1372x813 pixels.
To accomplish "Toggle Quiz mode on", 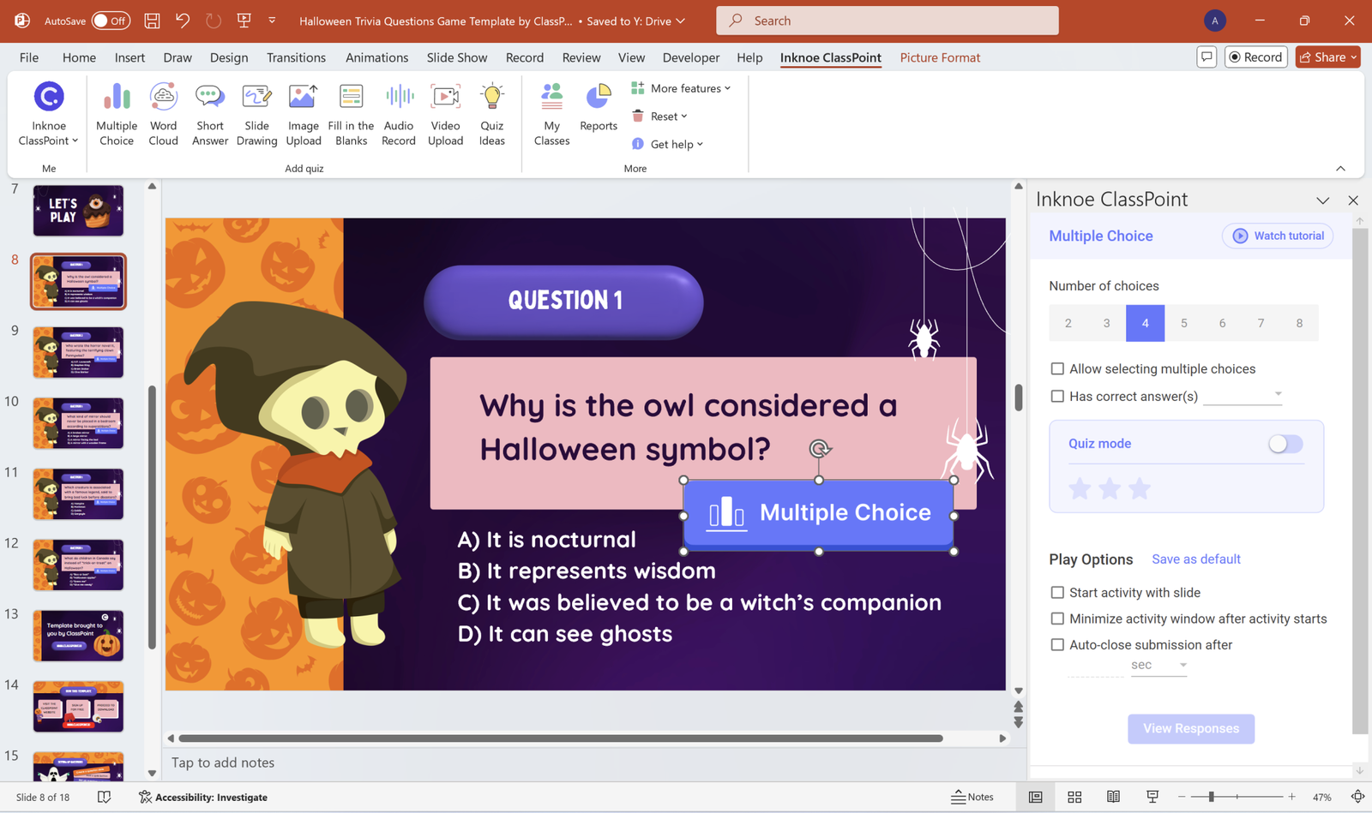I will tap(1285, 444).
